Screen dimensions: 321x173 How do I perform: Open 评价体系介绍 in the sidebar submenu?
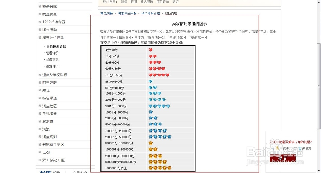[x=56, y=46]
